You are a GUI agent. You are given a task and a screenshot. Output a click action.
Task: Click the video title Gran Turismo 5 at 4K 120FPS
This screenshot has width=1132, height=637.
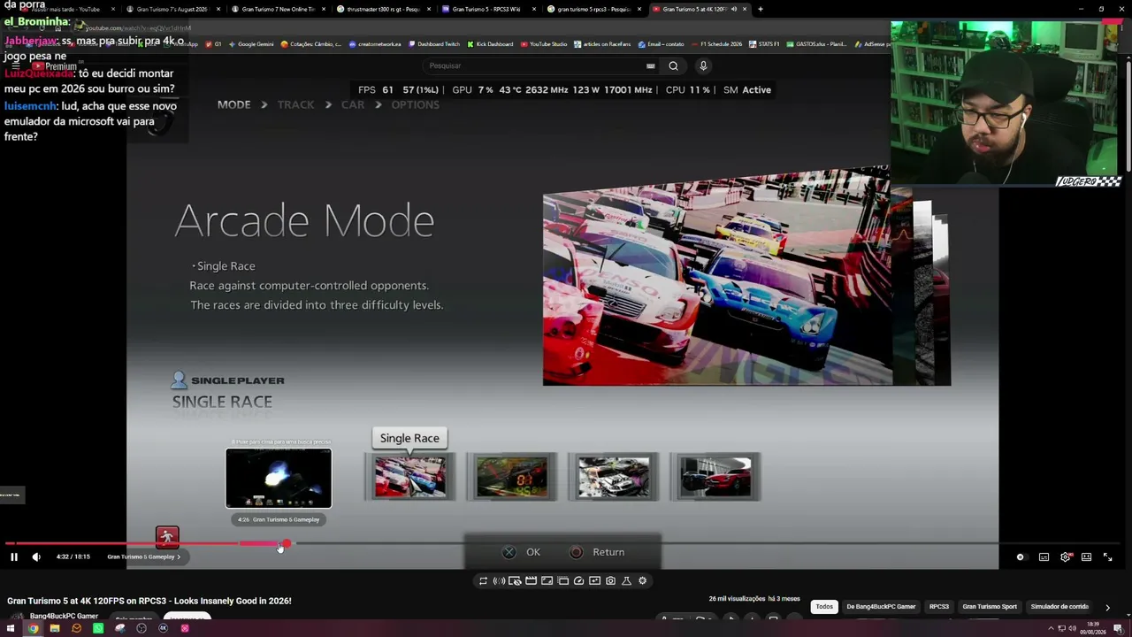(x=149, y=601)
